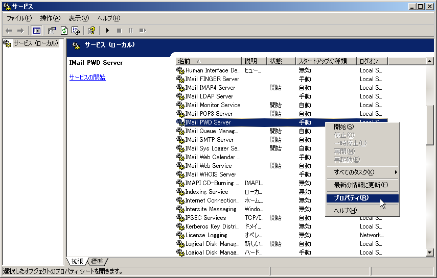Click the サービスの開始 link
The width and height of the screenshot is (437, 278).
point(87,78)
